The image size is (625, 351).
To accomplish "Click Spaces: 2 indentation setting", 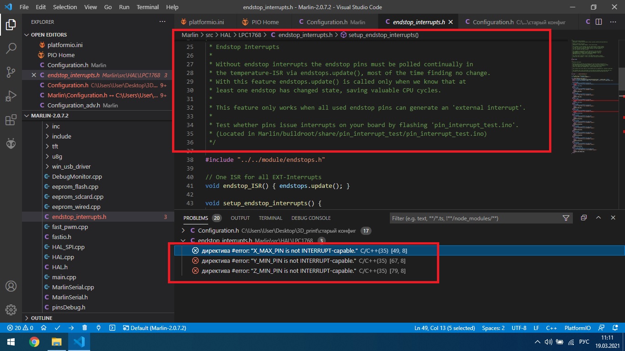I will click(x=493, y=328).
